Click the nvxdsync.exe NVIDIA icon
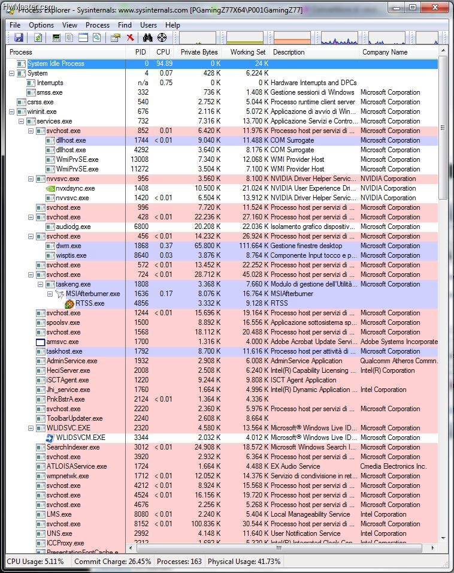This screenshot has width=454, height=573. tap(50, 189)
